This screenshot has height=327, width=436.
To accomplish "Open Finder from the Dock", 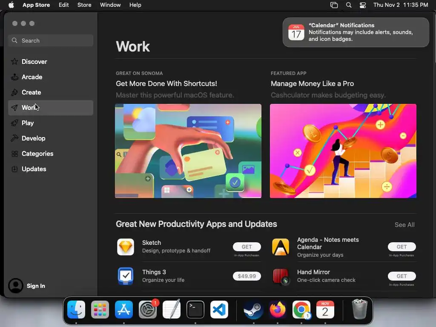I will (76, 310).
